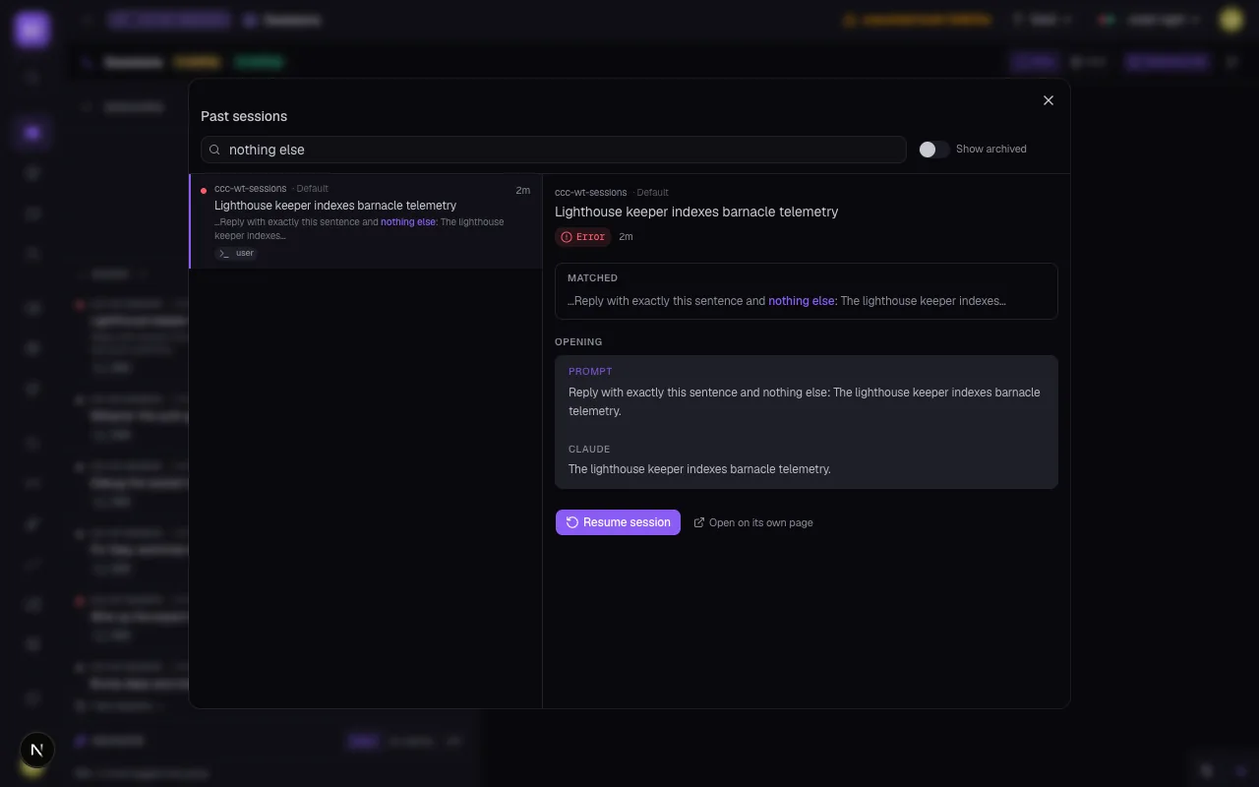Open the user avatar in the top-right corner
This screenshot has width=1259, height=787.
1230,19
